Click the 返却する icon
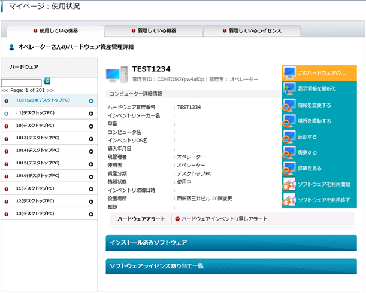The width and height of the screenshot is (366, 293). (289, 137)
